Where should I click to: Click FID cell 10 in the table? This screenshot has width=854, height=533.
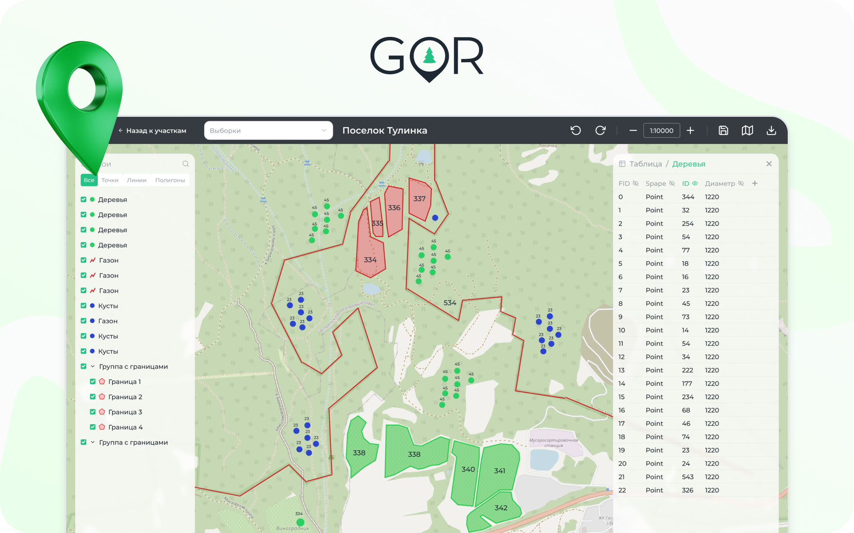point(622,330)
